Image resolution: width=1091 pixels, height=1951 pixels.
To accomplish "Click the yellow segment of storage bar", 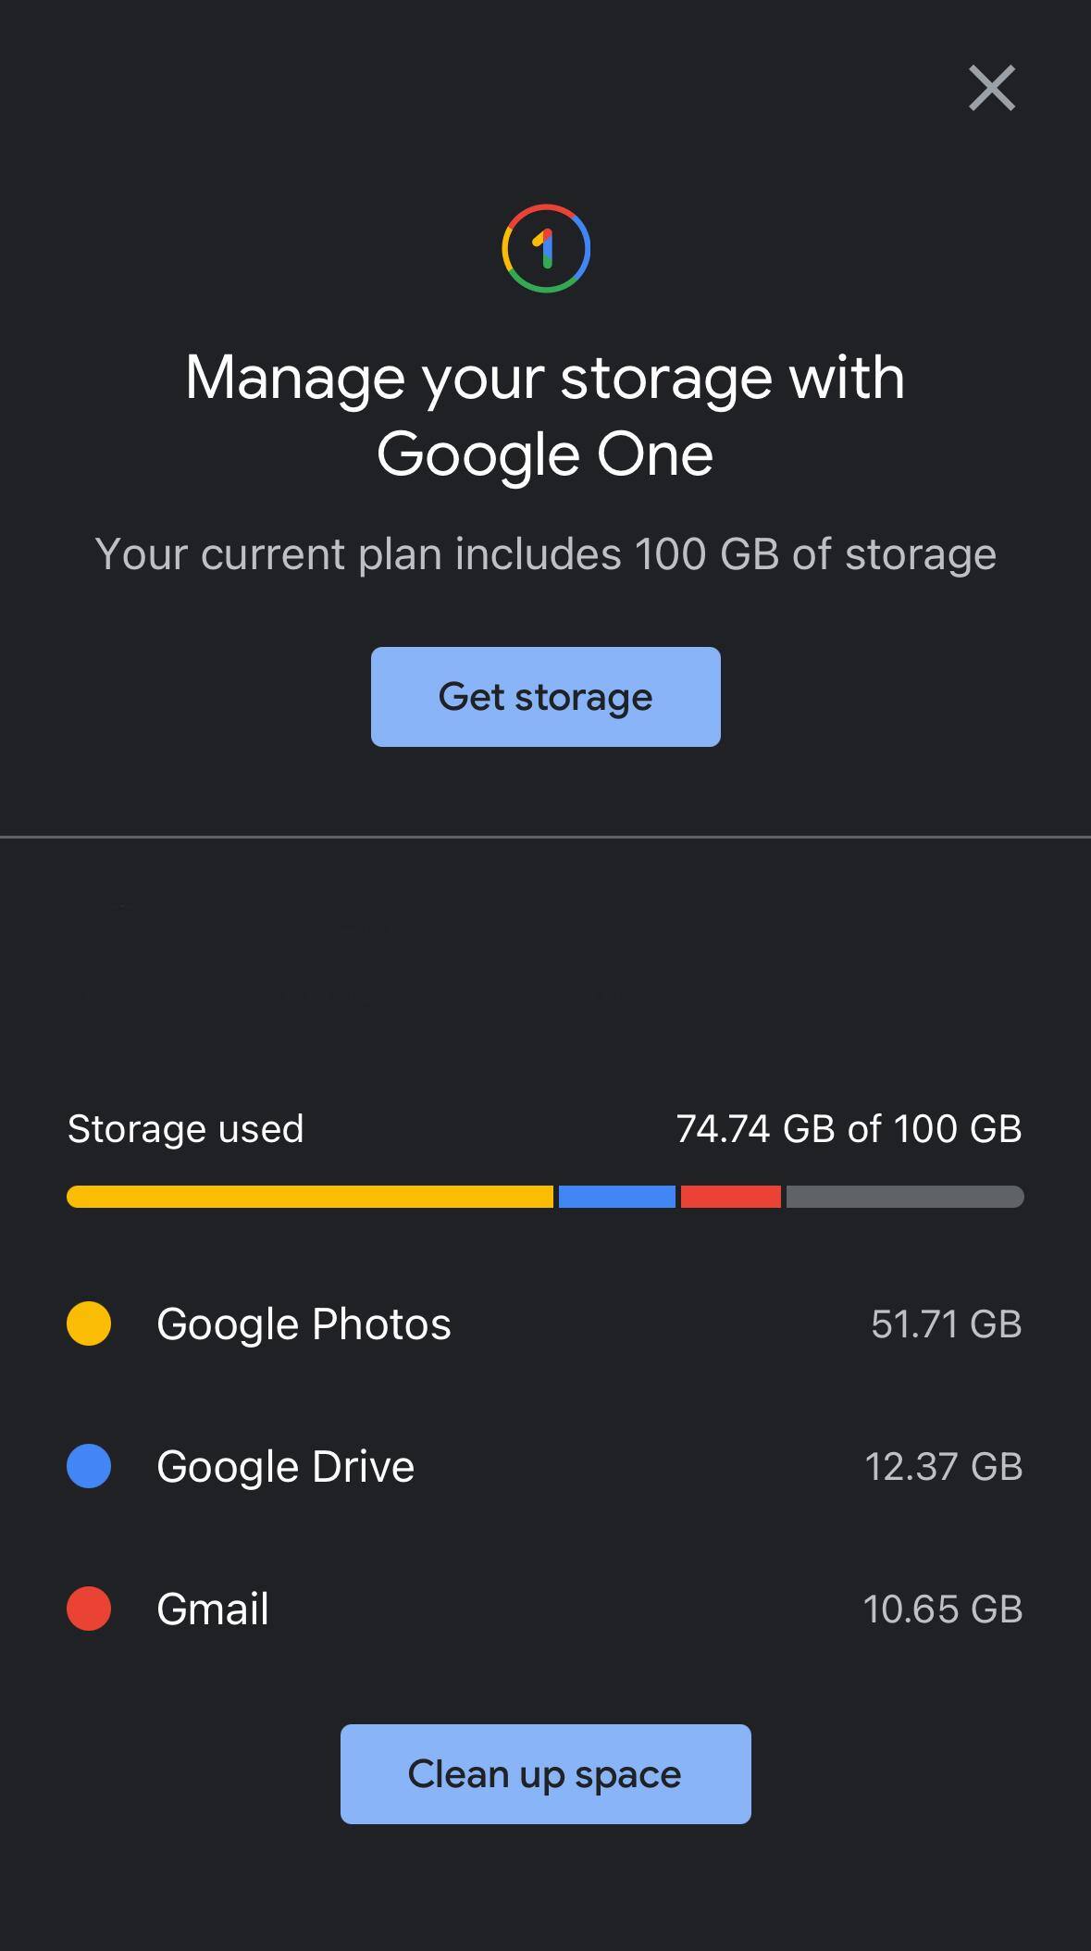I will 310,1197.
